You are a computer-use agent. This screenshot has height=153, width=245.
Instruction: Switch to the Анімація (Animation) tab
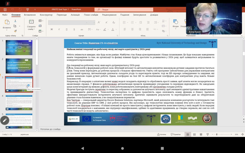coord(75,15)
